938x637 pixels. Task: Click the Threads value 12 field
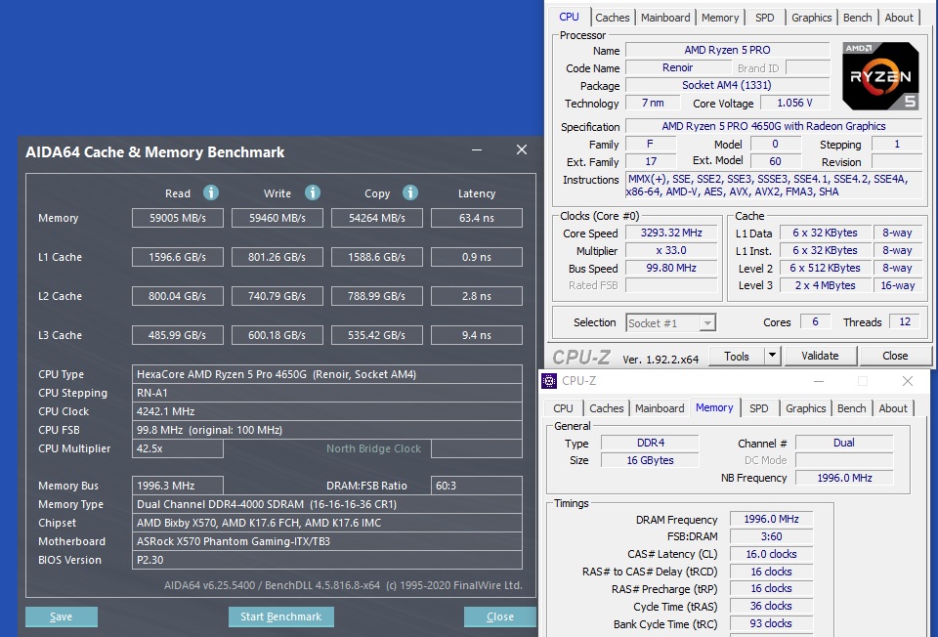click(905, 321)
